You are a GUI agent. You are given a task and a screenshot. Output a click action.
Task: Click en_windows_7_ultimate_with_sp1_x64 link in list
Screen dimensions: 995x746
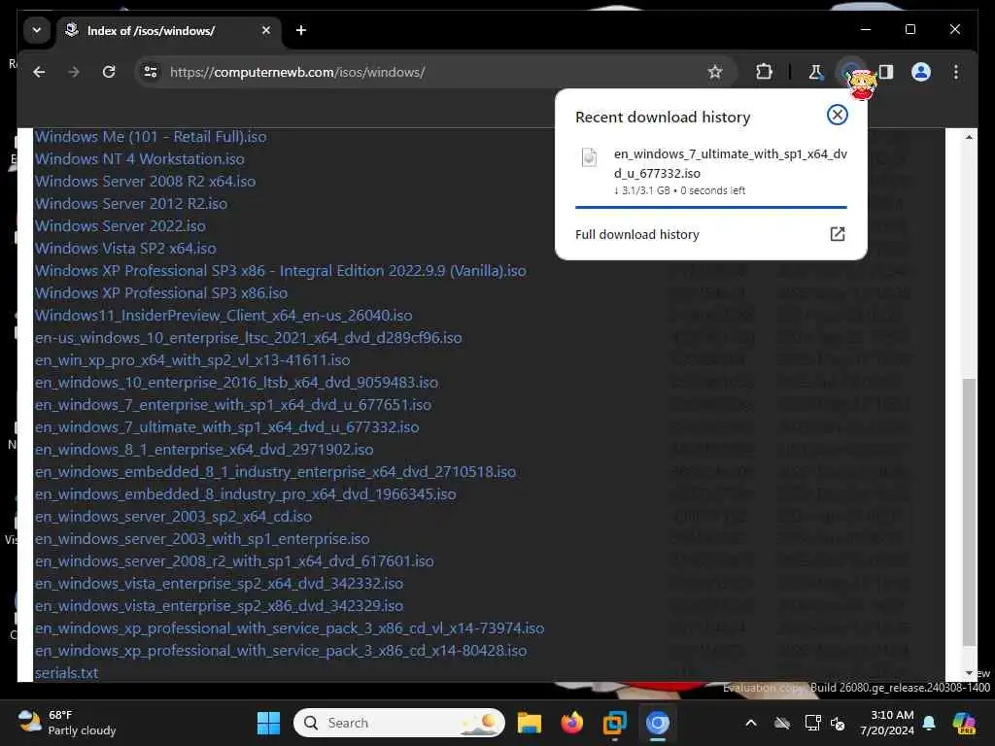[x=227, y=427]
